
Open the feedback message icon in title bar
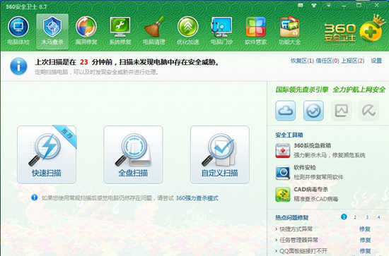[301, 5]
